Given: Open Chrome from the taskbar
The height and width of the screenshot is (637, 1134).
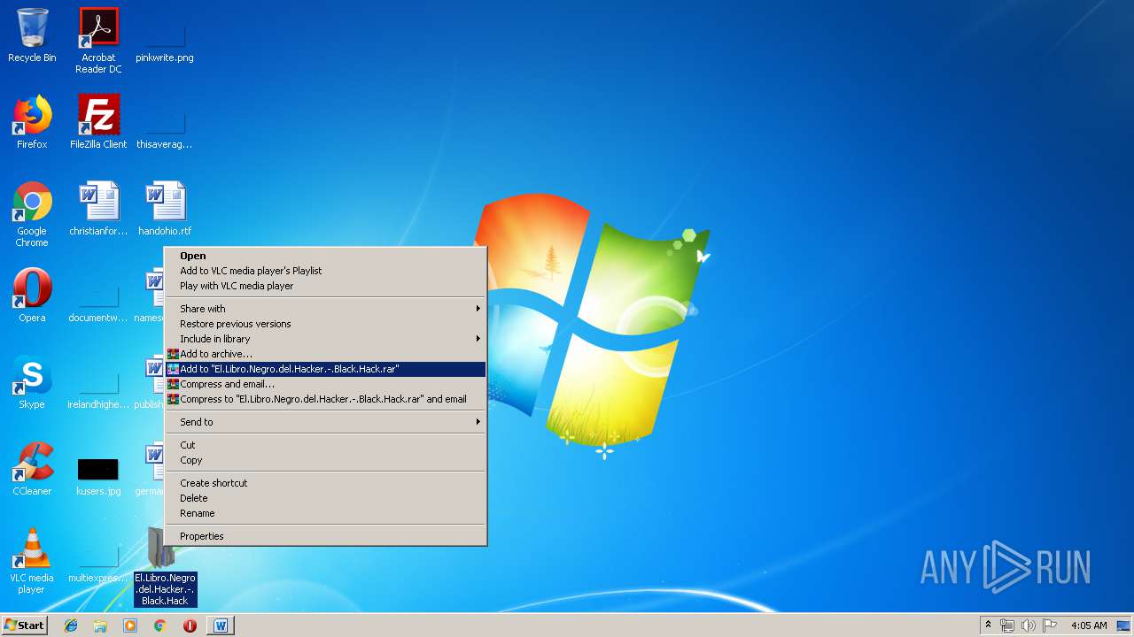Looking at the screenshot, I should coord(159,625).
